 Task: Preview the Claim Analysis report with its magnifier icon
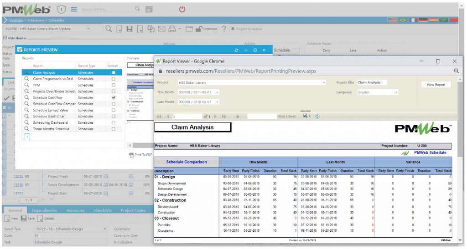point(27,72)
